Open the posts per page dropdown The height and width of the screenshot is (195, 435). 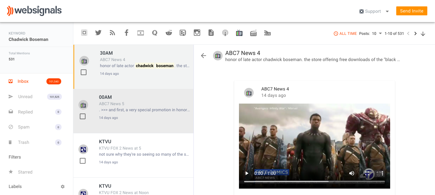coord(377,34)
